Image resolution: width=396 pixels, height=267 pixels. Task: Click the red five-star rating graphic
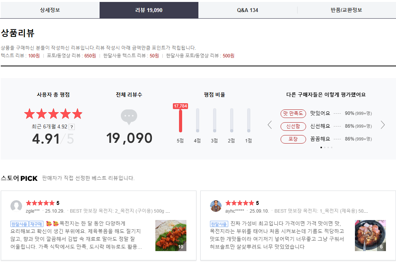point(53,114)
